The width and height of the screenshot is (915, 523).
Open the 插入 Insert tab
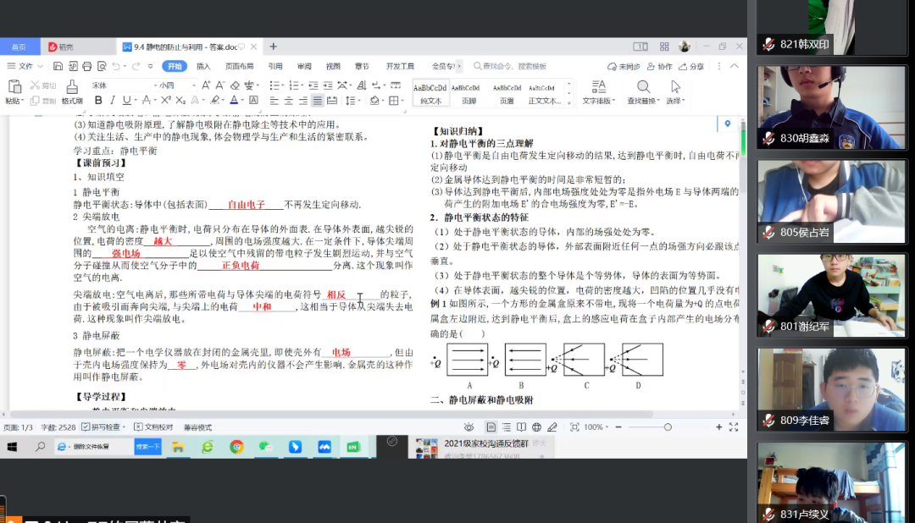click(203, 66)
